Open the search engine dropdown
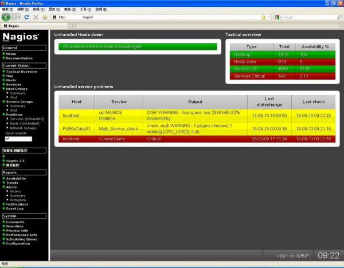This screenshot has width=344, height=268. (278, 17)
